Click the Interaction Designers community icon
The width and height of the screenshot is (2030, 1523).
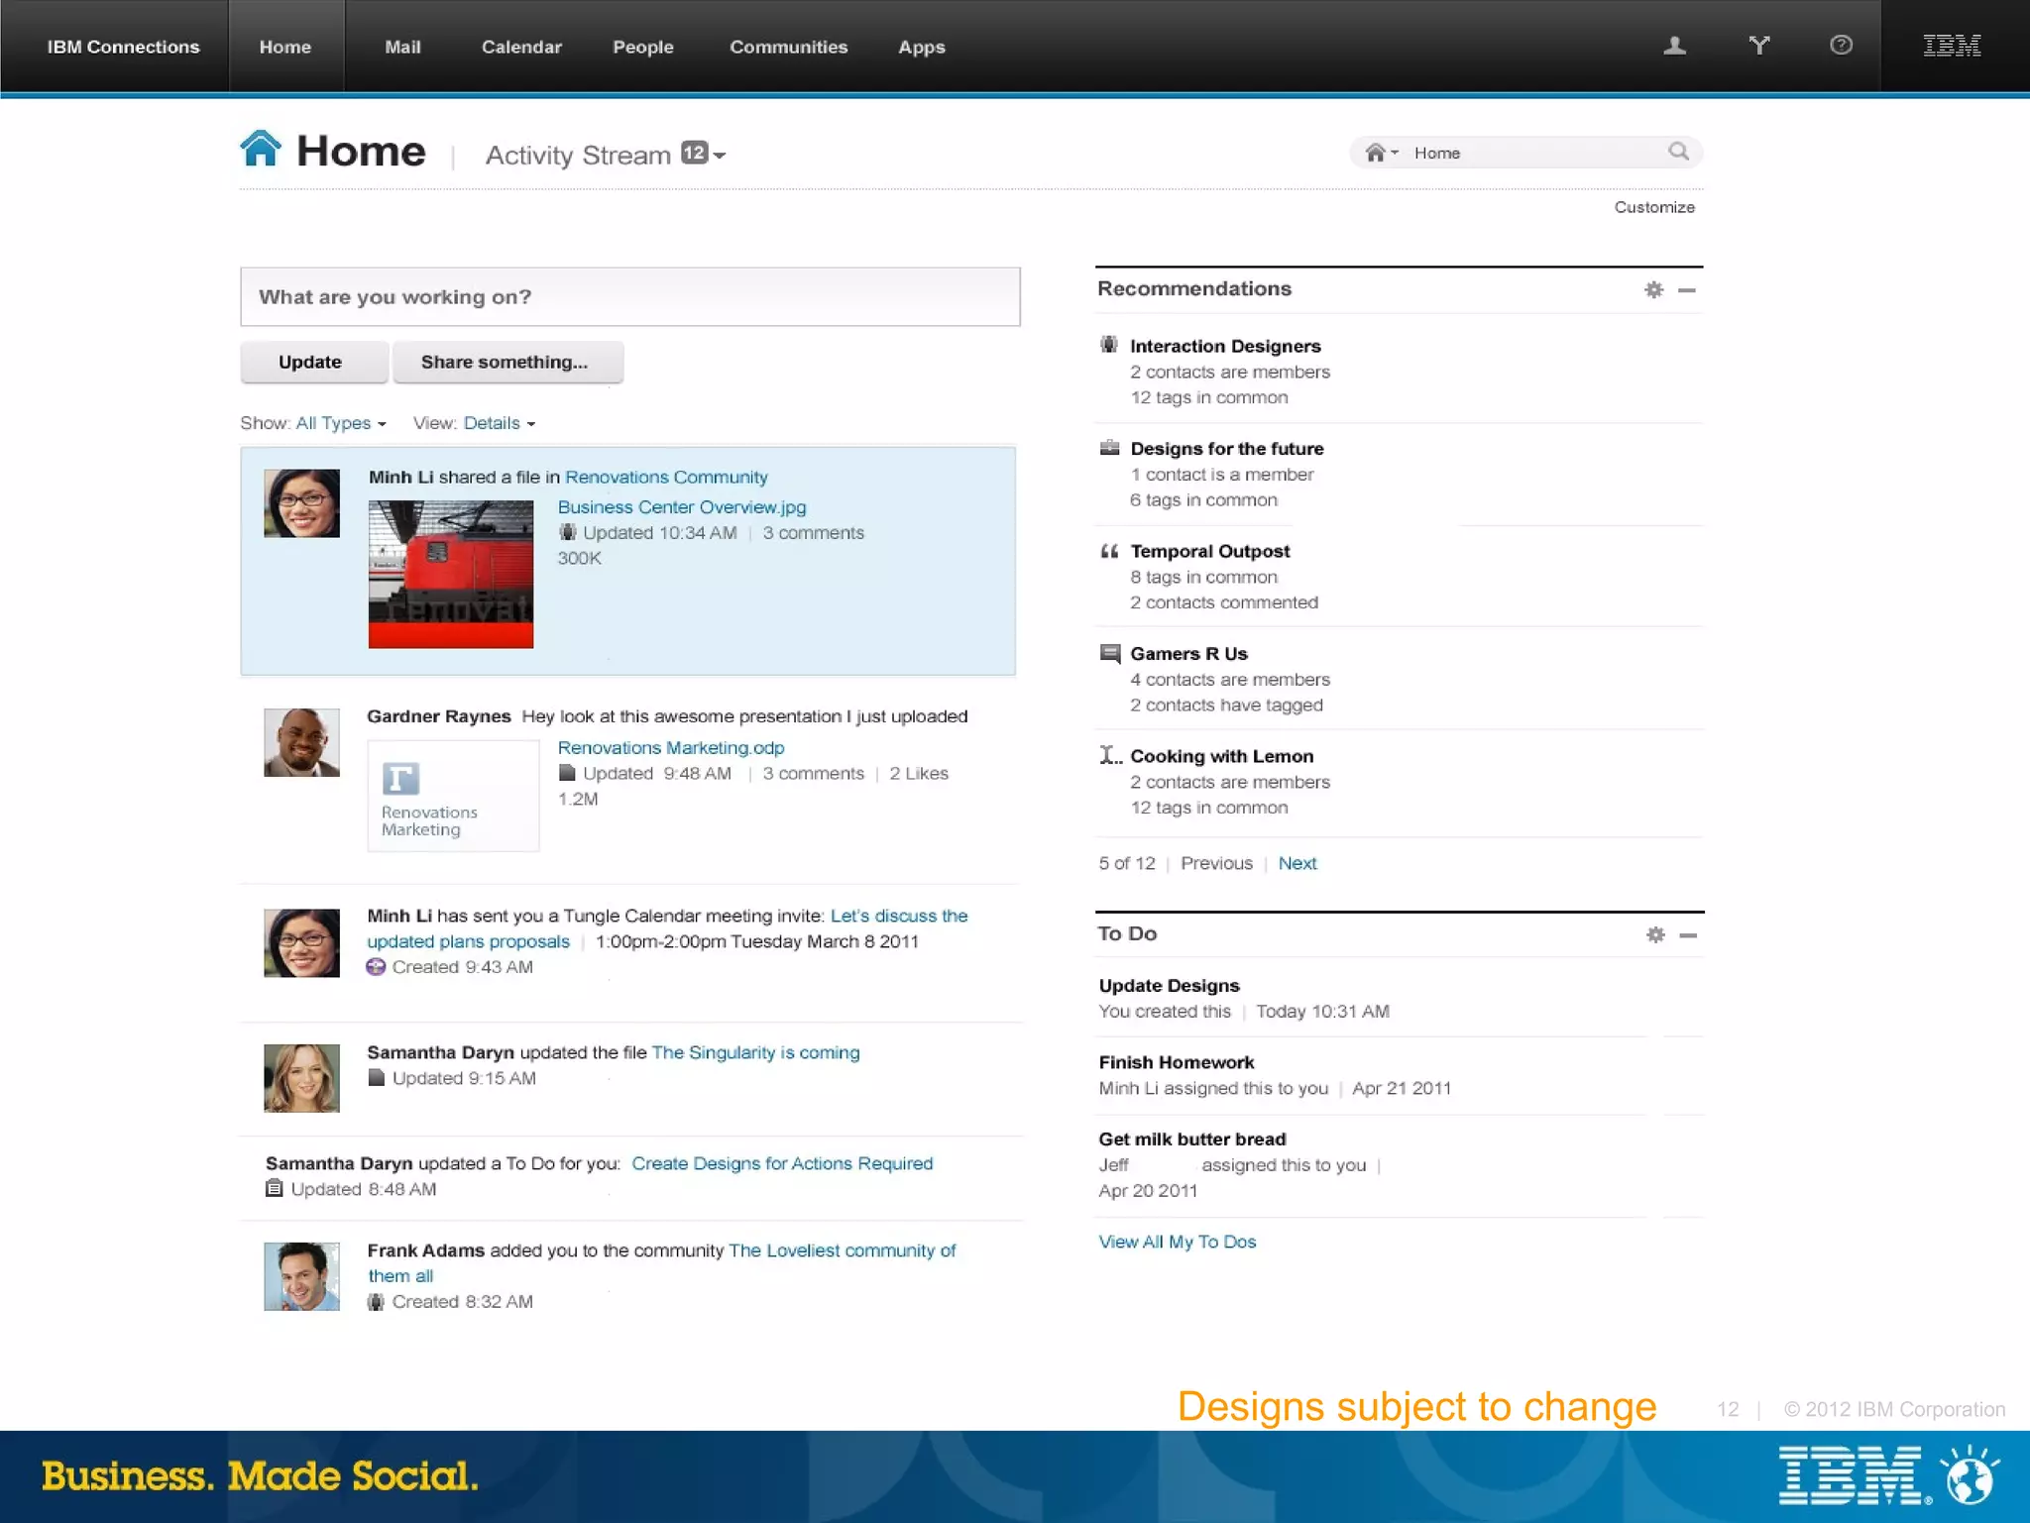click(1109, 345)
